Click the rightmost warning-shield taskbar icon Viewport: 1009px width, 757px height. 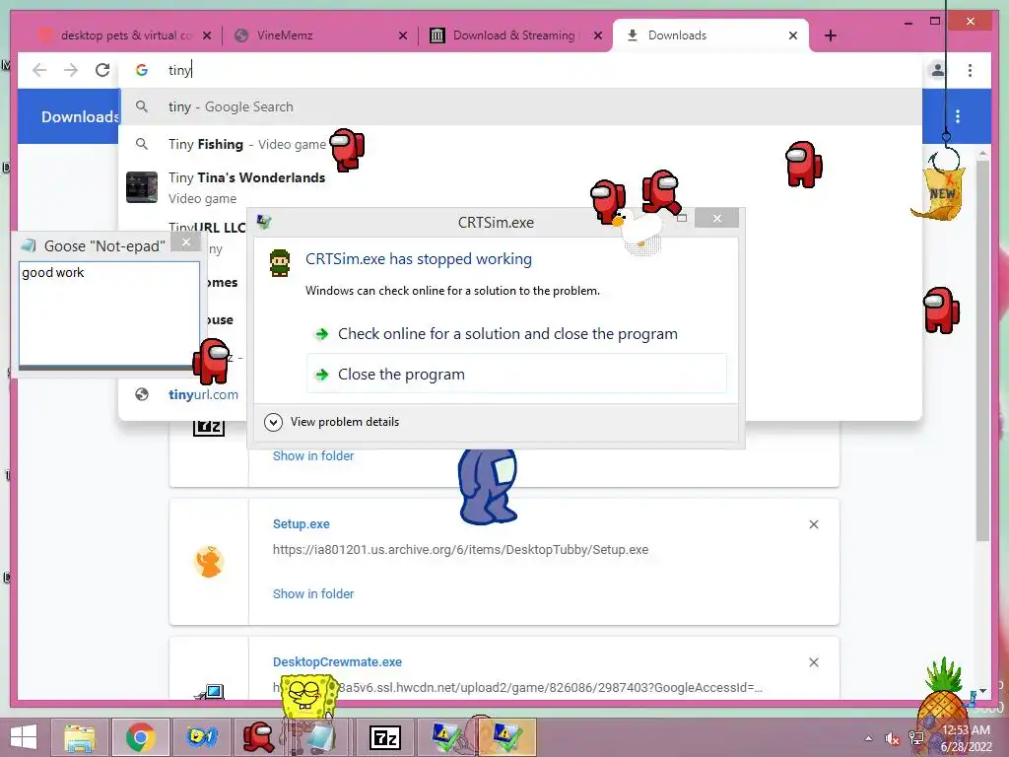(x=506, y=737)
